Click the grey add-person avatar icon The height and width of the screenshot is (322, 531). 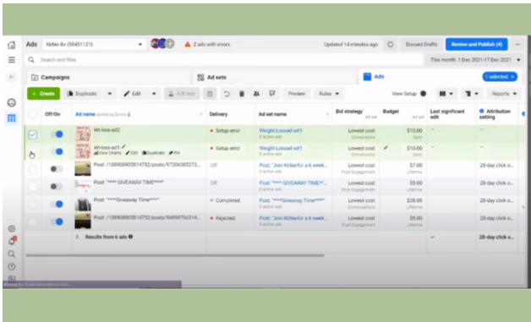point(170,44)
